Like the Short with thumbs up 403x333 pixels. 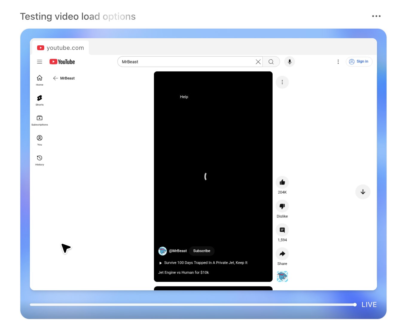(282, 182)
